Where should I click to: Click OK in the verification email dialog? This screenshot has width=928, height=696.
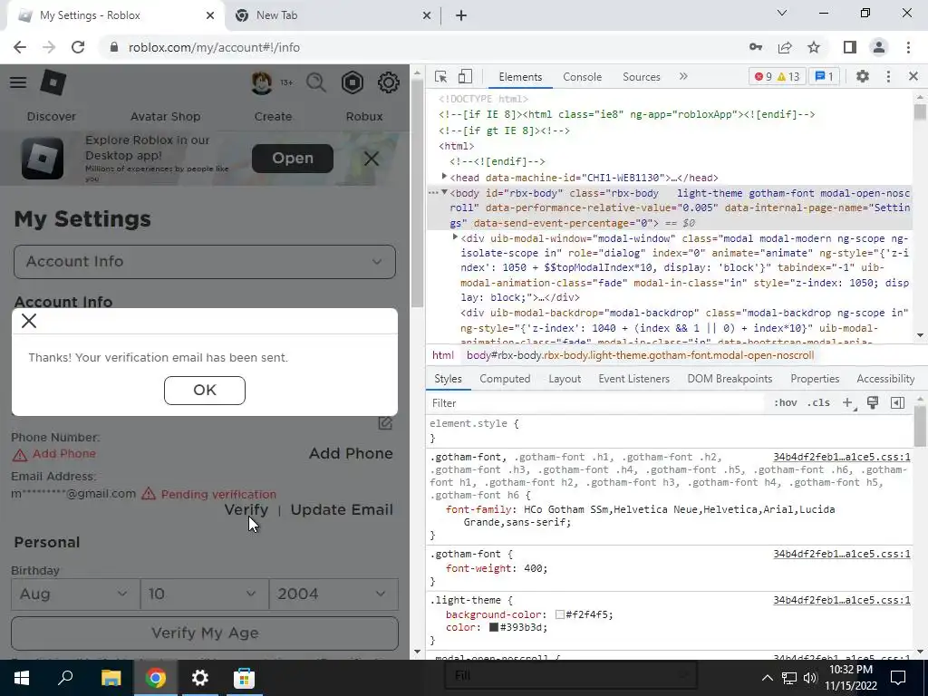coord(205,391)
